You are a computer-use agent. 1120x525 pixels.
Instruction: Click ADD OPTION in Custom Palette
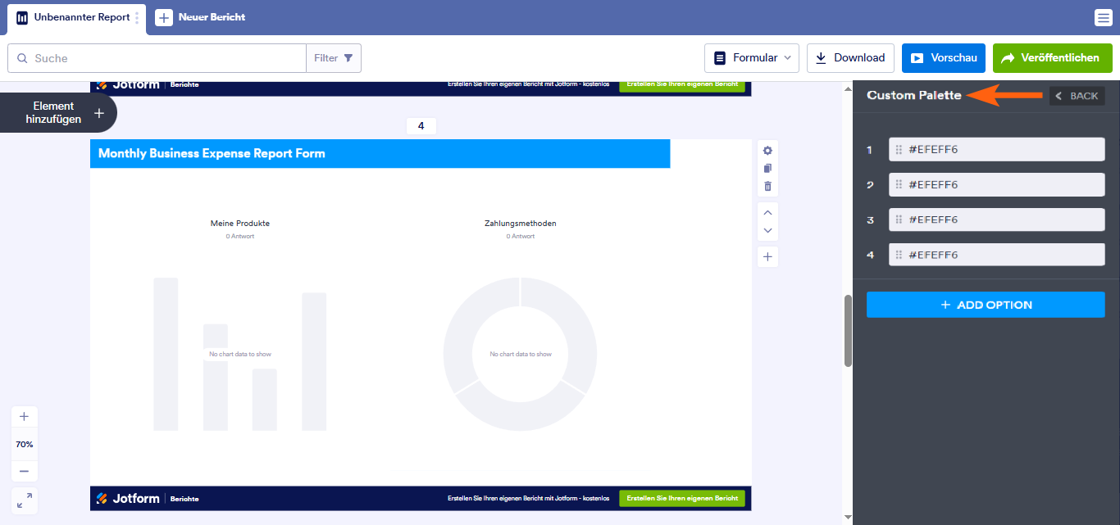click(986, 305)
